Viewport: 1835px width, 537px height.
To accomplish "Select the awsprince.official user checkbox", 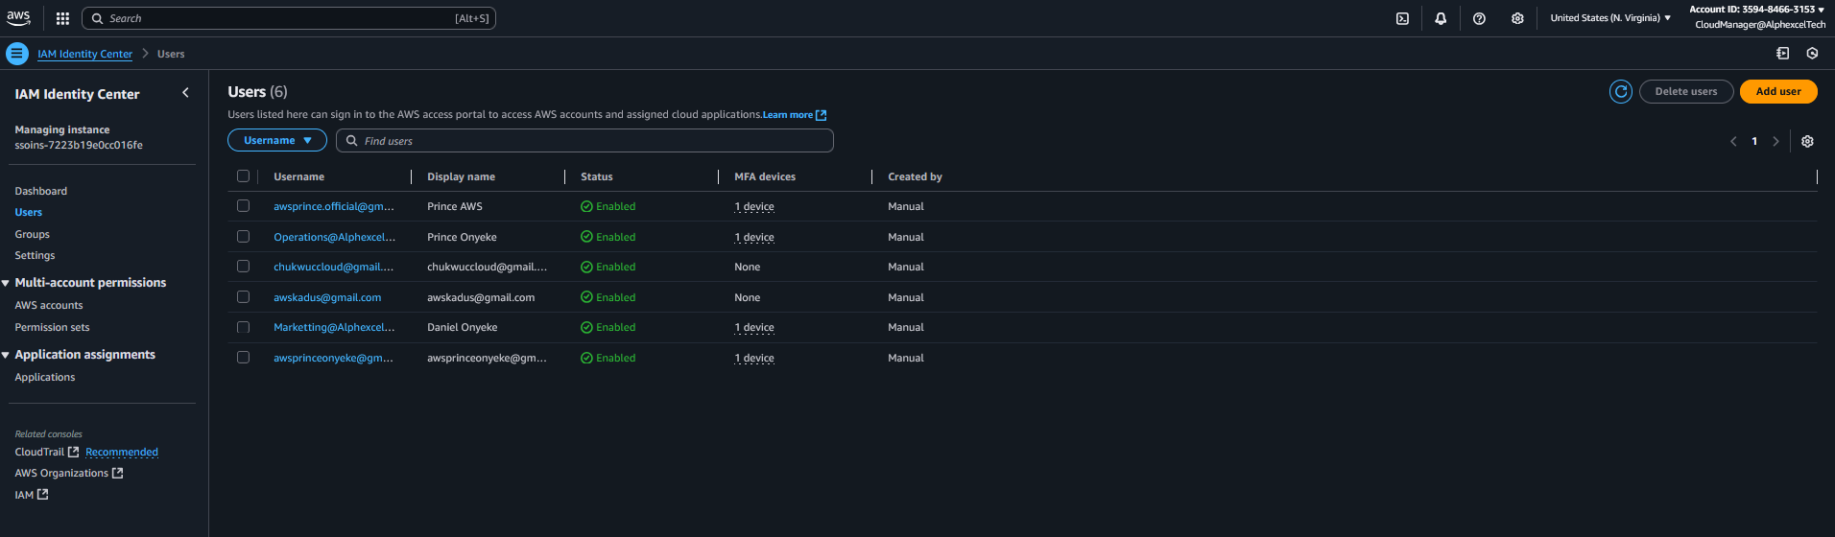I will 243,206.
